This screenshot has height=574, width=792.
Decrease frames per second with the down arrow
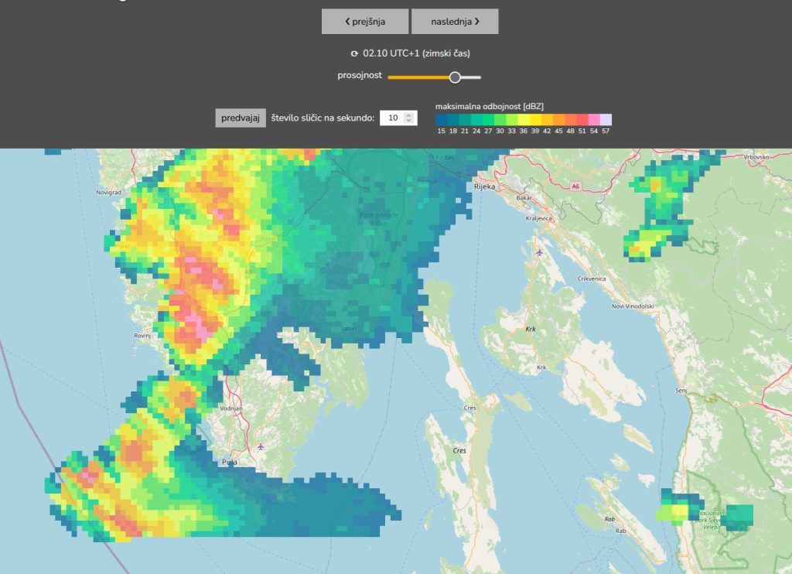click(x=410, y=121)
